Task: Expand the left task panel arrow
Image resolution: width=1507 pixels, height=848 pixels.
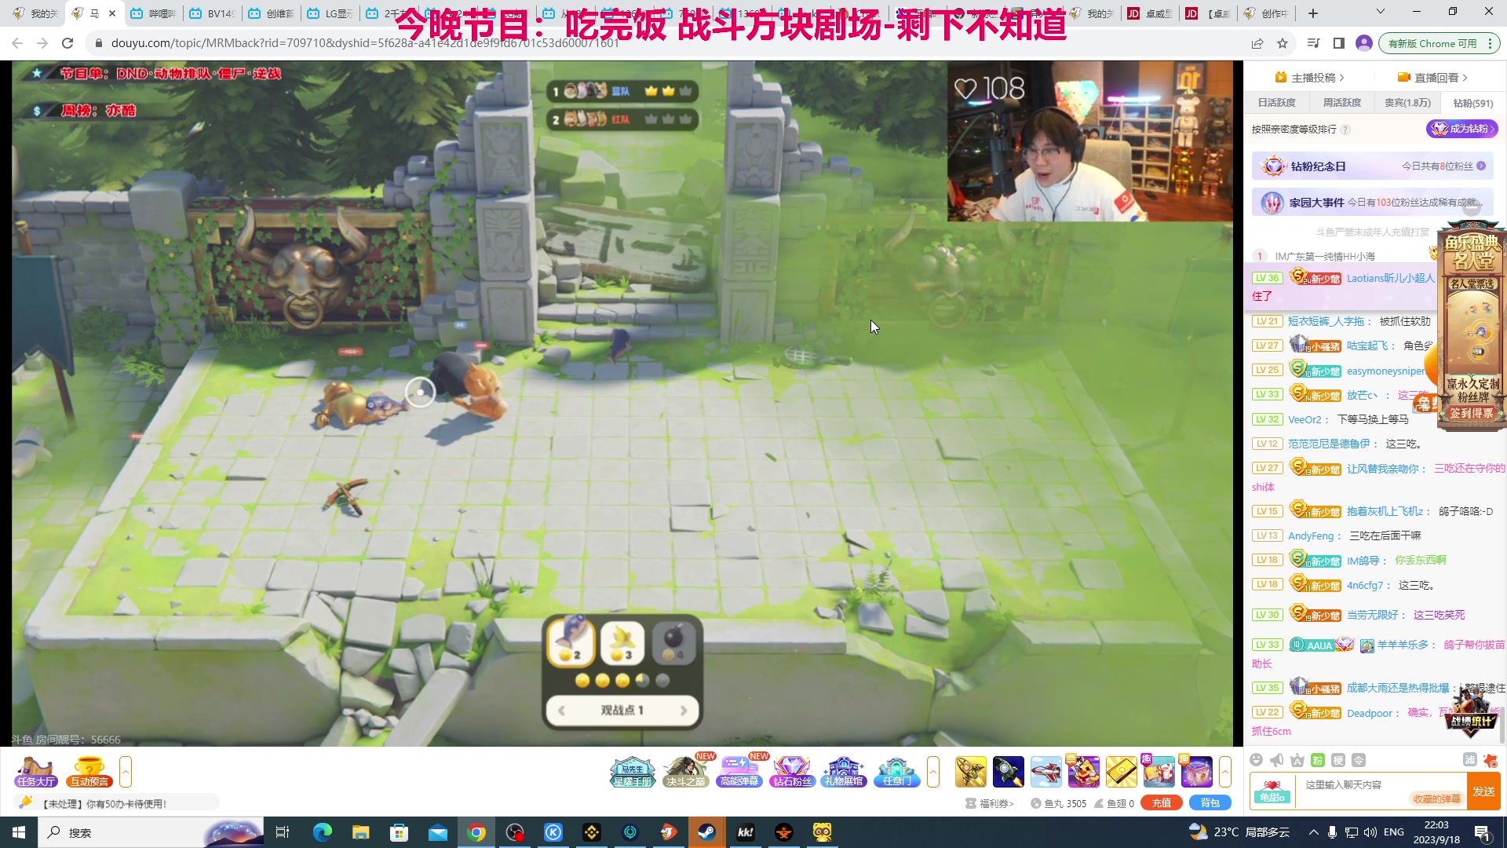Action: (125, 772)
